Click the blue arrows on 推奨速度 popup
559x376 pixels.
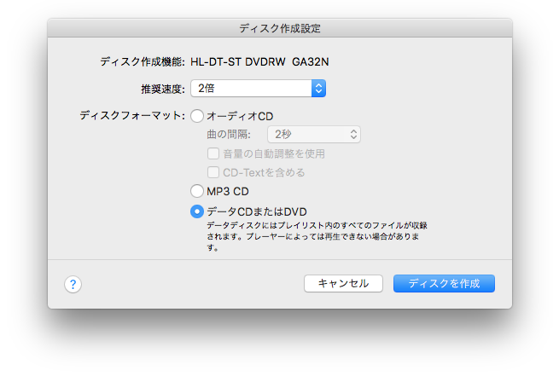pos(318,88)
